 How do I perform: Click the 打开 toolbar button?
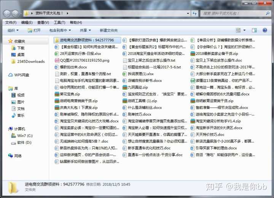(x=34, y=30)
